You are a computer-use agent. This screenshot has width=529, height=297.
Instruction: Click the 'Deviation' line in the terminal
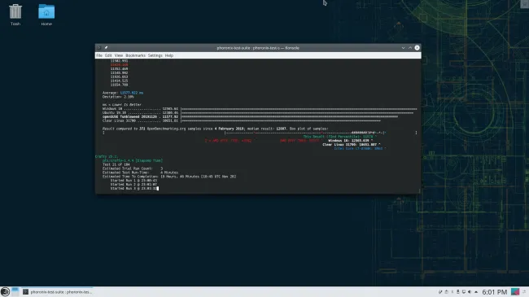click(118, 97)
